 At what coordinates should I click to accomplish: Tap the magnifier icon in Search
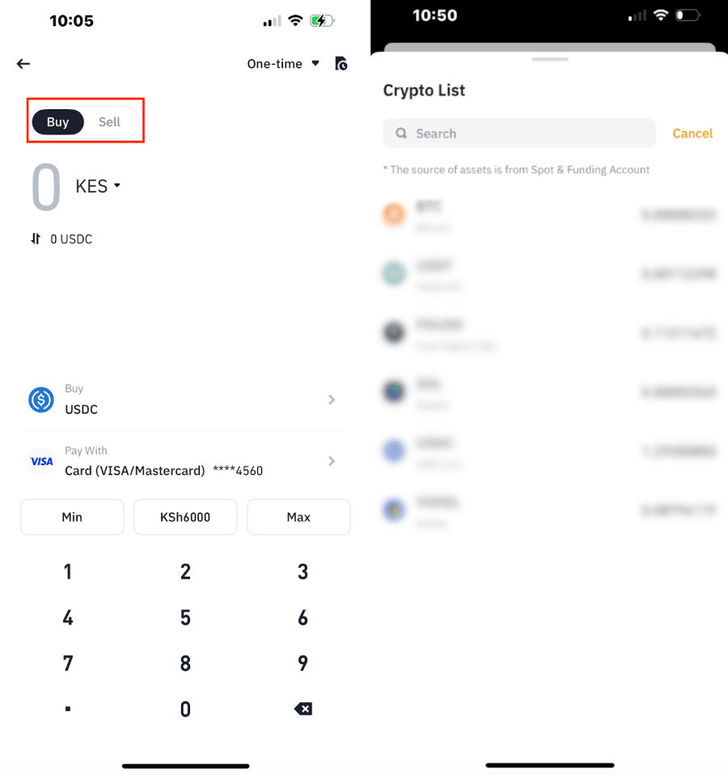(401, 133)
